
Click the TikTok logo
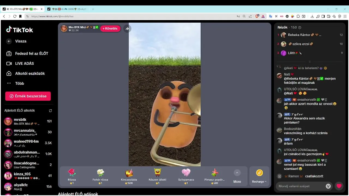20,30
